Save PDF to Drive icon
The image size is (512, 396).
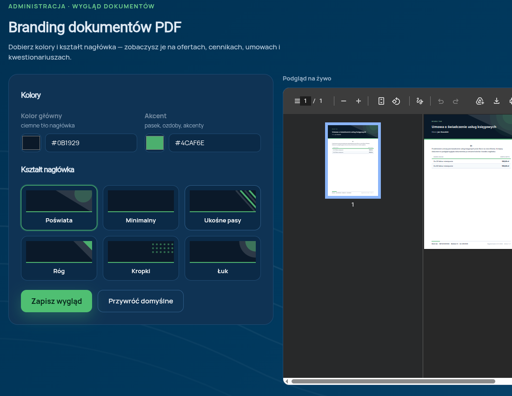pos(479,101)
